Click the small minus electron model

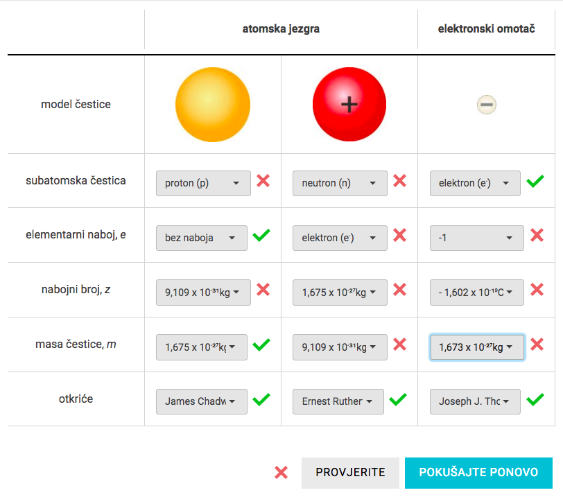(x=487, y=105)
